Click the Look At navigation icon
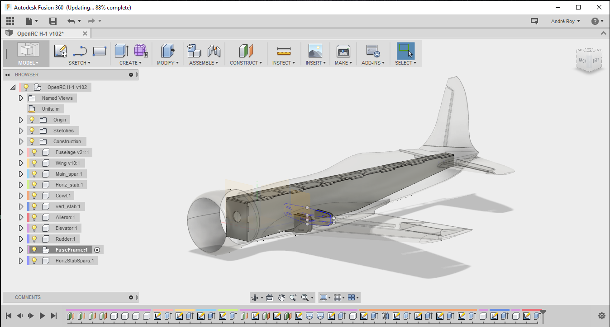The height and width of the screenshot is (327, 610). pyautogui.click(x=270, y=298)
